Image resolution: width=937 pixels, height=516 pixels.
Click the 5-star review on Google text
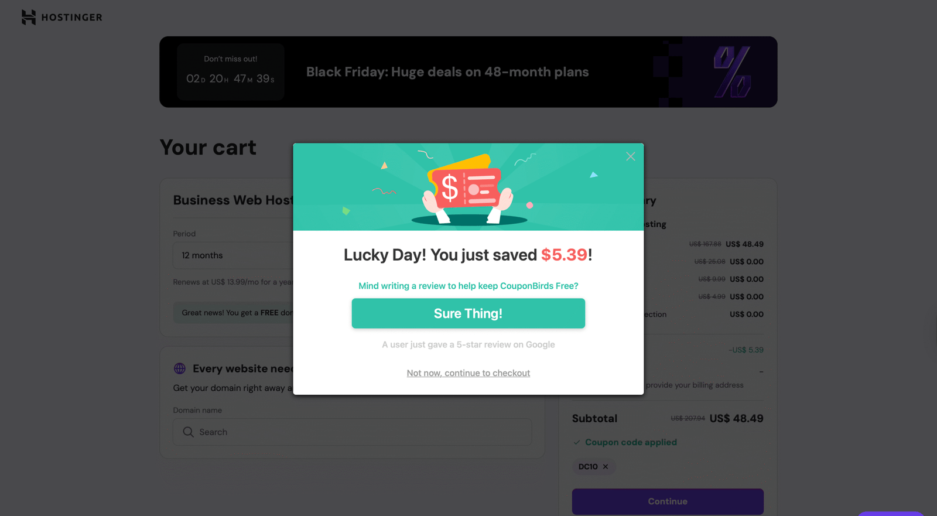[468, 344]
